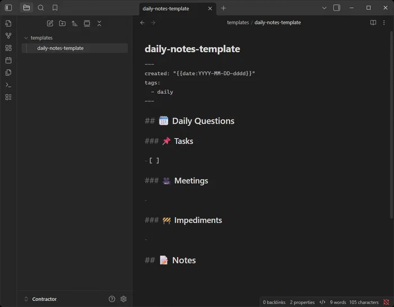
Task: Open the note's more options menu
Action: 384,22
